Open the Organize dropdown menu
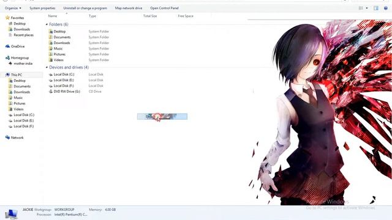Viewport: 392px width, 220px height. (x=13, y=8)
